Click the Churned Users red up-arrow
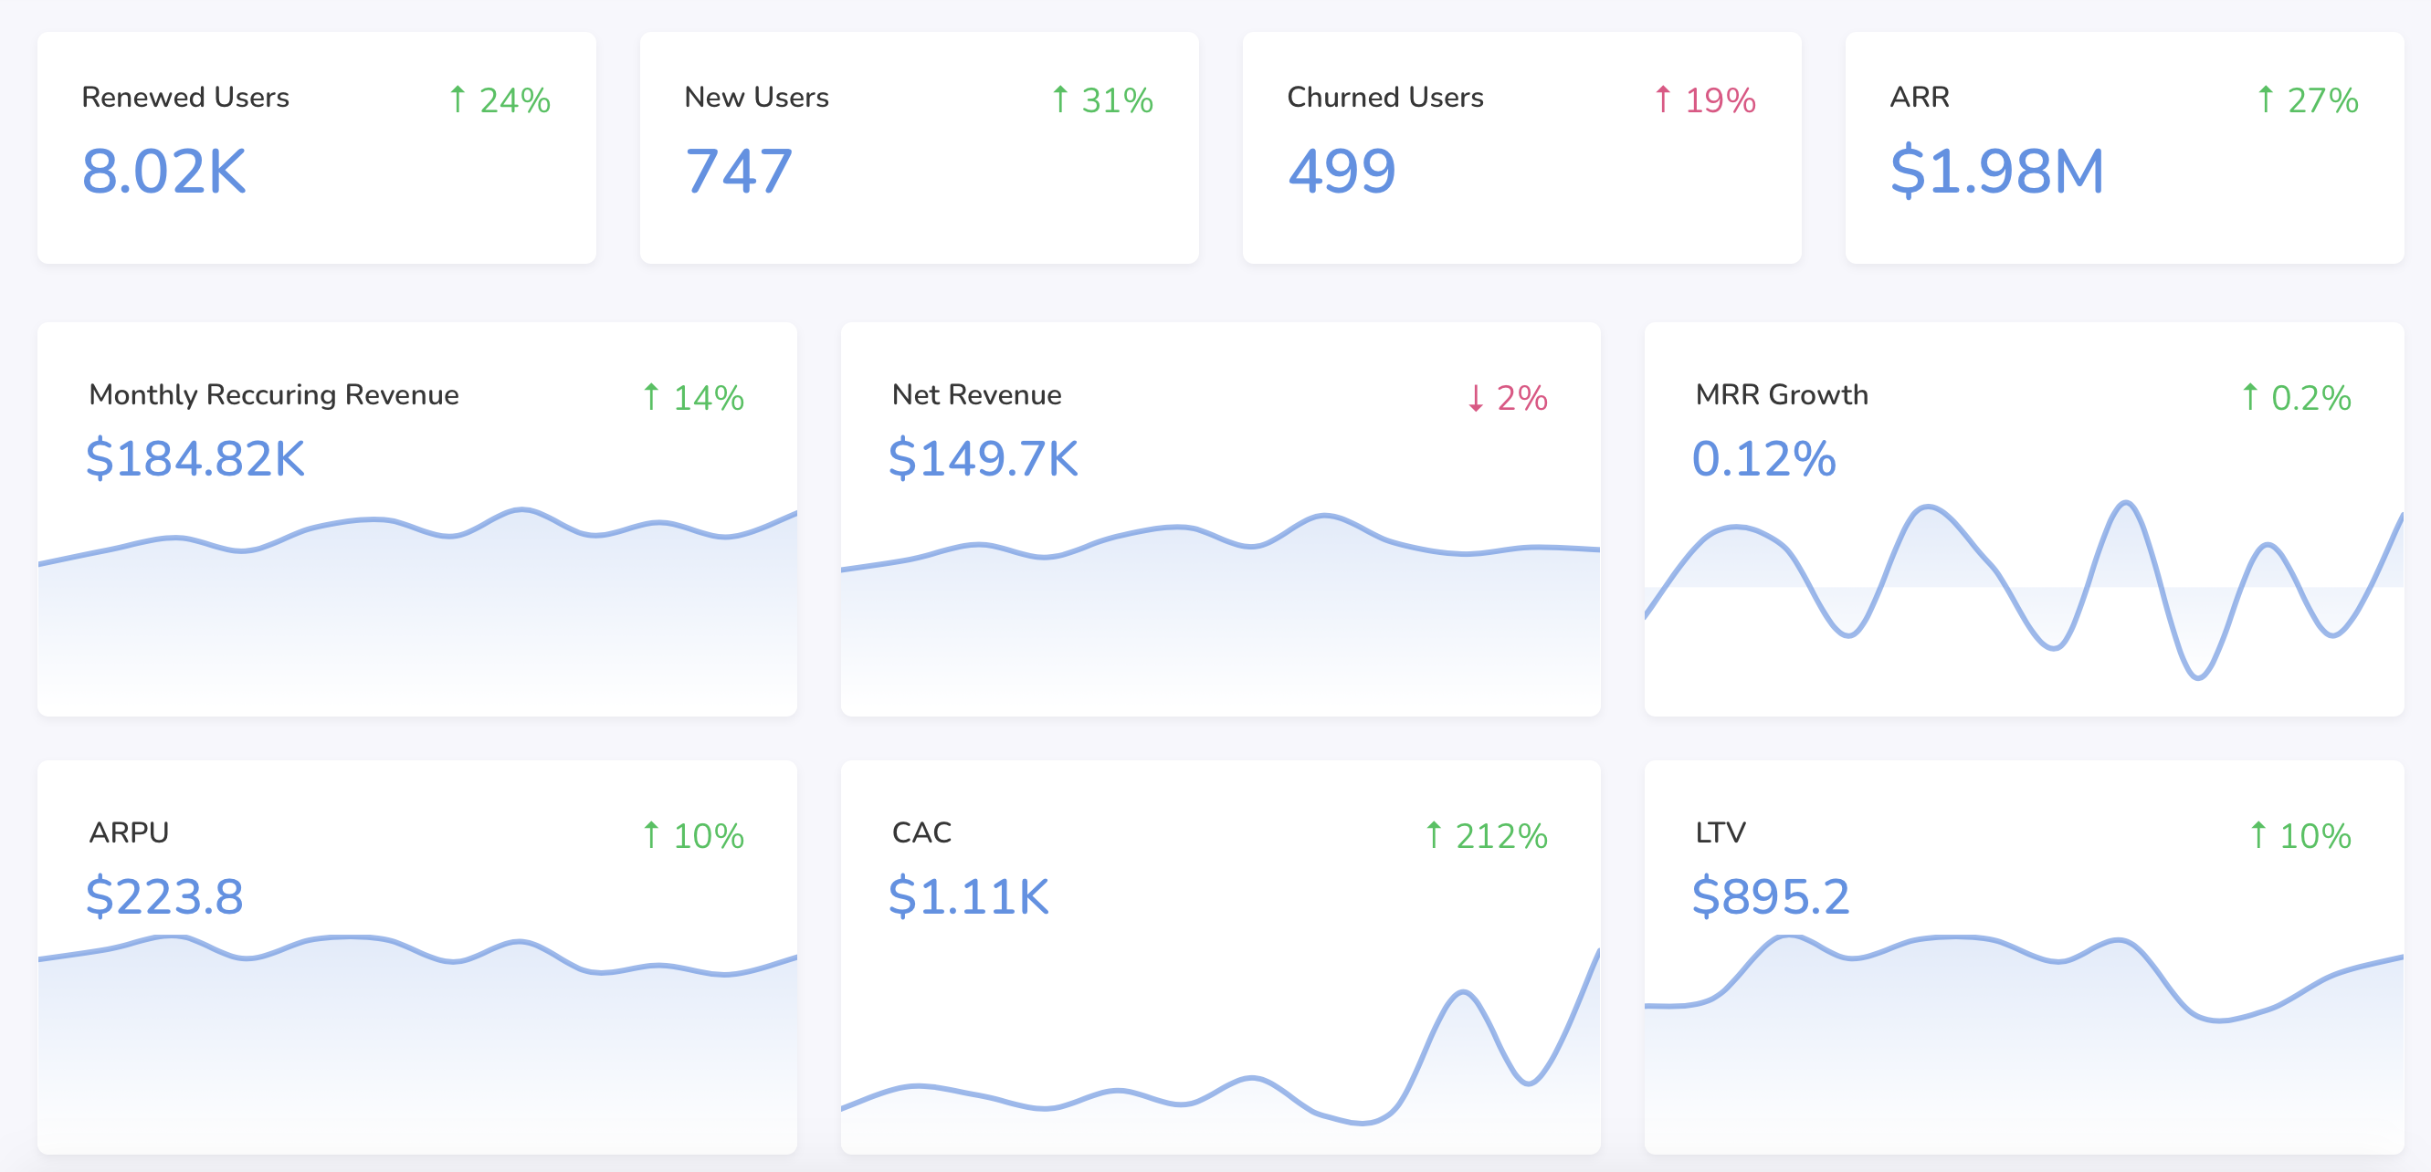The height and width of the screenshot is (1172, 2431). (x=1663, y=99)
